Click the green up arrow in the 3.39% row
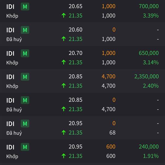 [64, 15]
